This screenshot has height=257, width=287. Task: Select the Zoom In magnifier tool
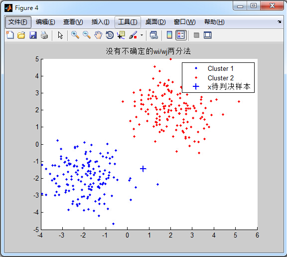(75, 35)
